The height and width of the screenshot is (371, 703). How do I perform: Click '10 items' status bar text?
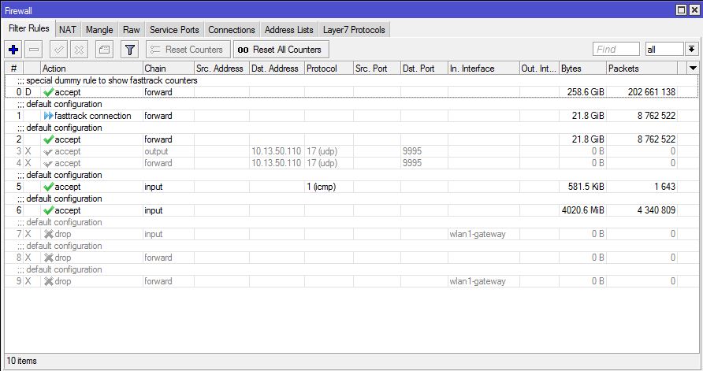click(x=21, y=361)
